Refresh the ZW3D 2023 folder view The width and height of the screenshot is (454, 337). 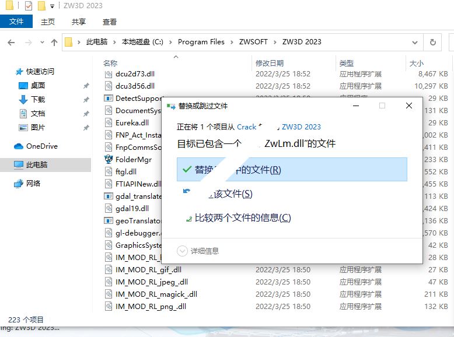(432, 43)
